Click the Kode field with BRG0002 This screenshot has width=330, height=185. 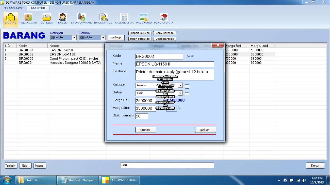coord(159,56)
